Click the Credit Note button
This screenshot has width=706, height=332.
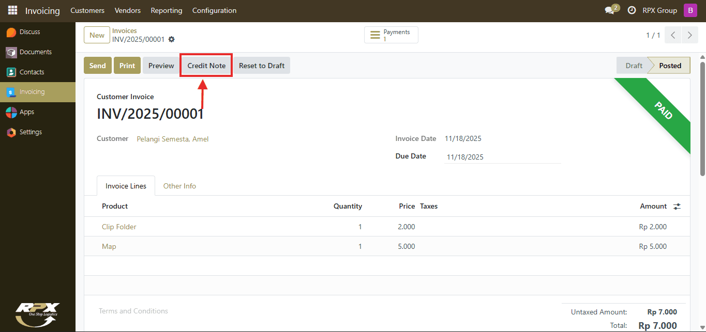pyautogui.click(x=206, y=66)
